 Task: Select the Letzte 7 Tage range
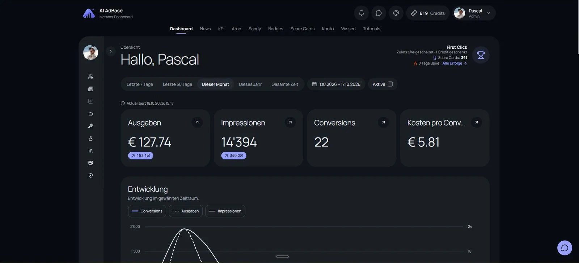pyautogui.click(x=140, y=84)
